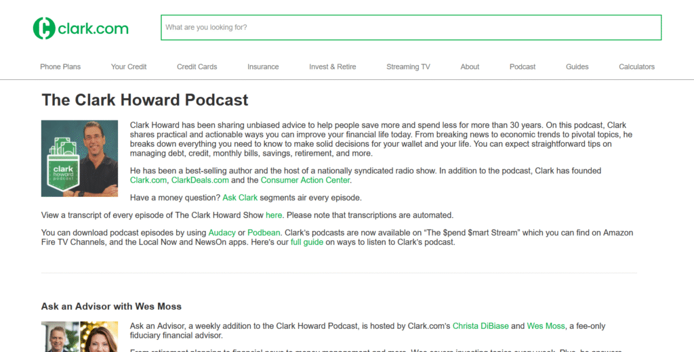Click the clark.com logo
The width and height of the screenshot is (694, 352).
[81, 28]
